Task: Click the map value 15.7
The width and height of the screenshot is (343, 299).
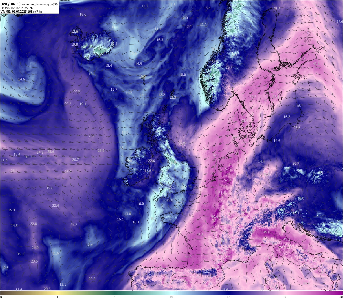Action: 114,90
